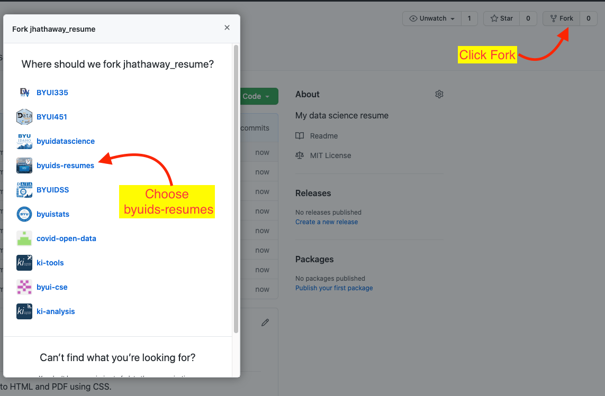
Task: Click the byuids-resumes organization avatar
Action: [24, 165]
